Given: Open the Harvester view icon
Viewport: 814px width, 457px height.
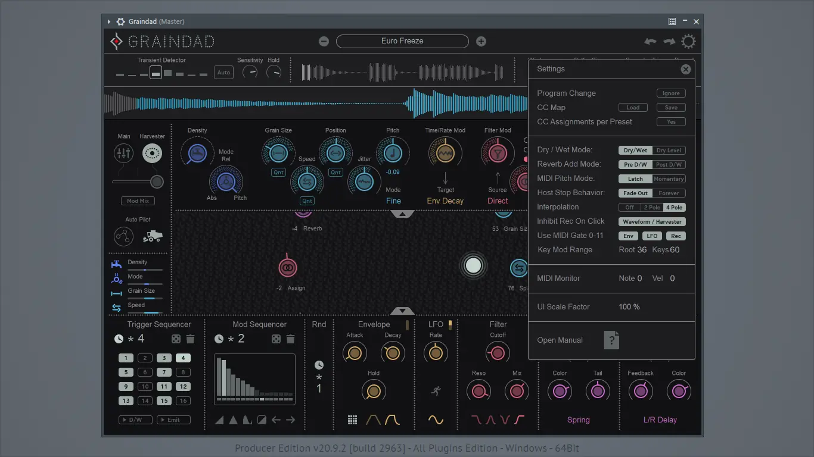Looking at the screenshot, I should pos(152,154).
